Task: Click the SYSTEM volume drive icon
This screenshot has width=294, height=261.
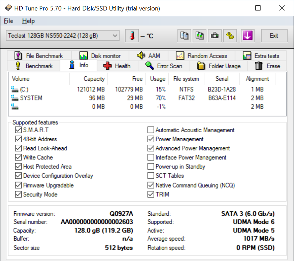Action: coord(15,98)
